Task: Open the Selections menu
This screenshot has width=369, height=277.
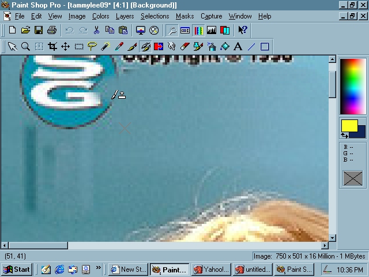Action: (155, 16)
